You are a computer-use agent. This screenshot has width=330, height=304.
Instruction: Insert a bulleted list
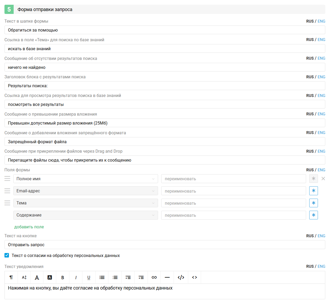[x=102, y=277]
